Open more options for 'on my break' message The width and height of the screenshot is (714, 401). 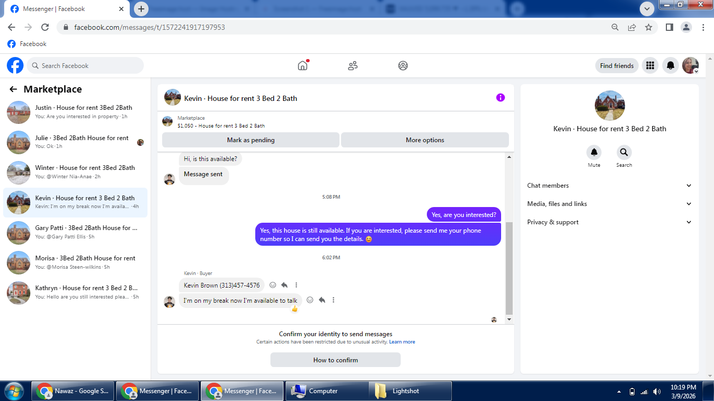pyautogui.click(x=333, y=300)
